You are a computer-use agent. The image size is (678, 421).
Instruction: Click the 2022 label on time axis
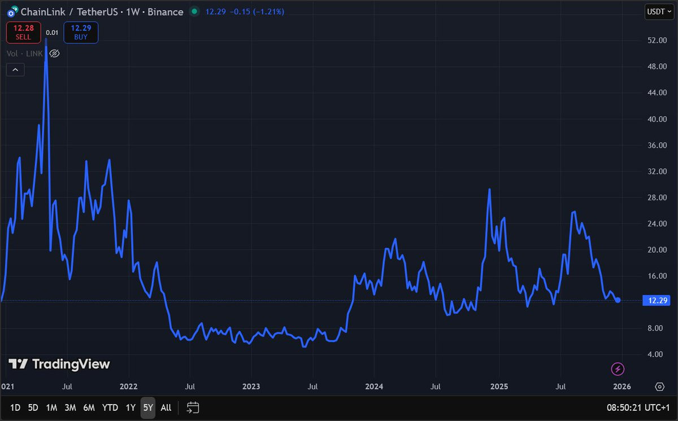[128, 387]
